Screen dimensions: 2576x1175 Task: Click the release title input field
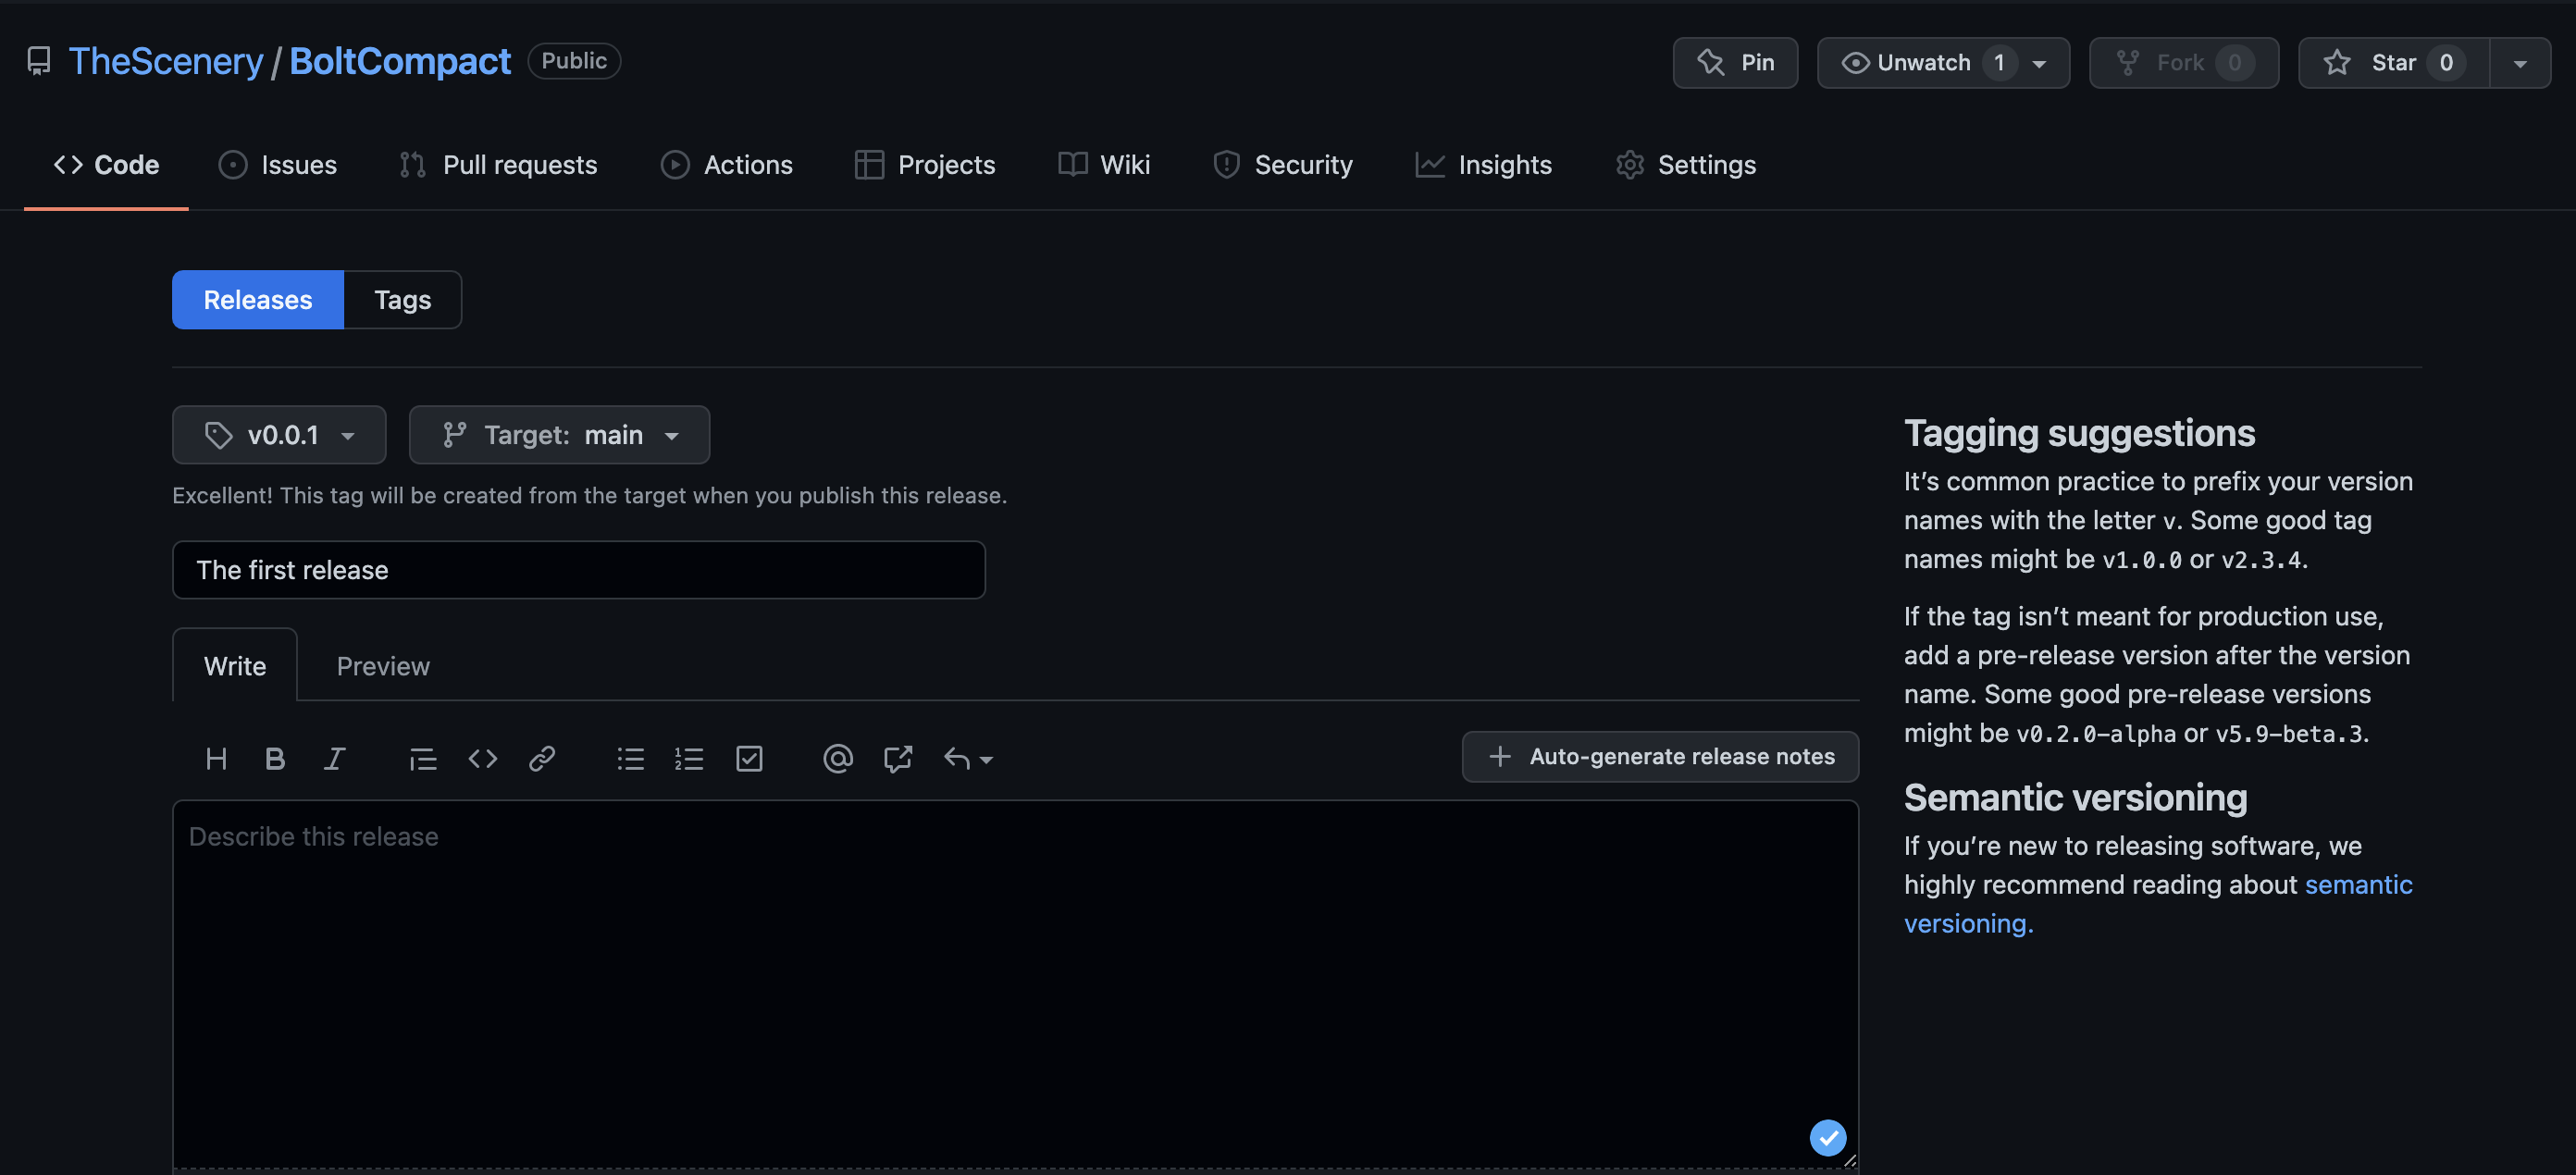click(578, 570)
